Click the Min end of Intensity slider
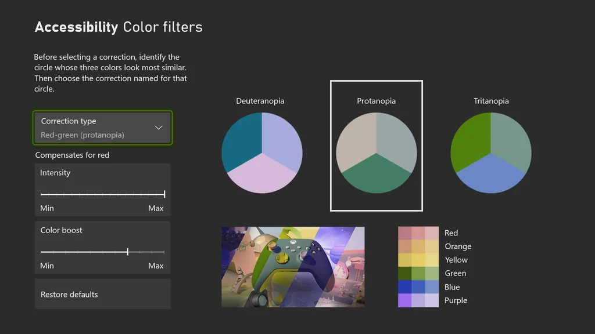This screenshot has width=595, height=334. click(x=42, y=194)
